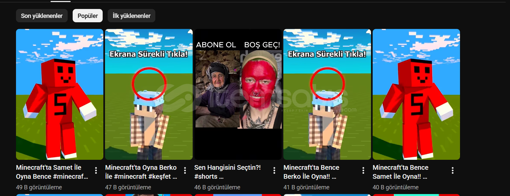Select the 'Son yüklenenler' filter chip

pyautogui.click(x=42, y=16)
